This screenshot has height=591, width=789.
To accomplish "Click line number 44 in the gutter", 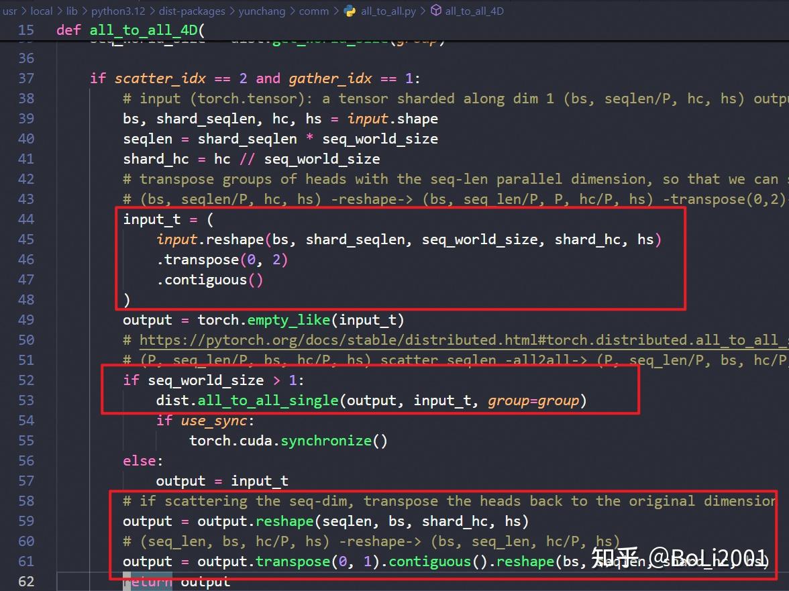I will [x=25, y=219].
